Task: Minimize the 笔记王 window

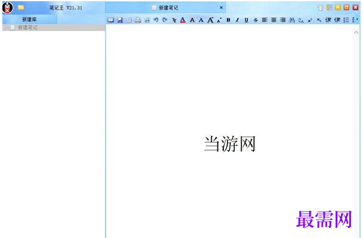Action: (x=338, y=7)
